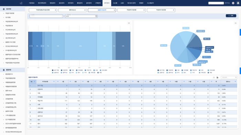Open the calendar picker in the 2025 field

tap(96, 16)
